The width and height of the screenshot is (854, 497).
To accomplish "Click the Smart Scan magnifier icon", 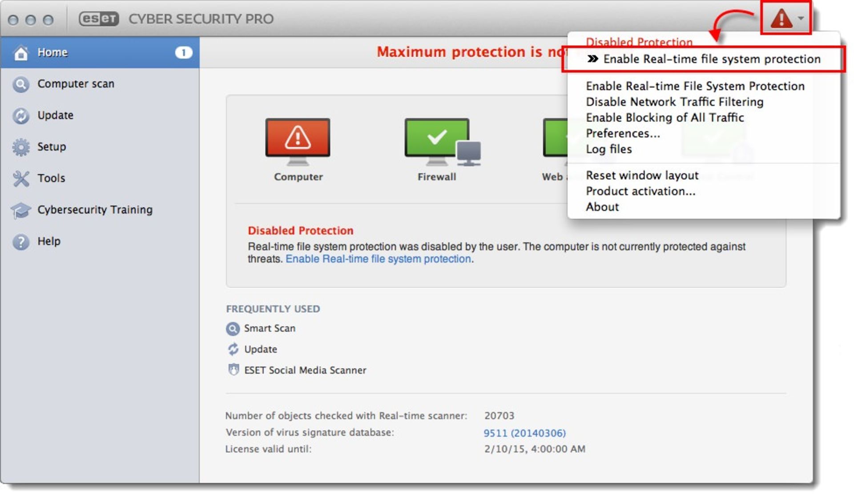I will [233, 329].
